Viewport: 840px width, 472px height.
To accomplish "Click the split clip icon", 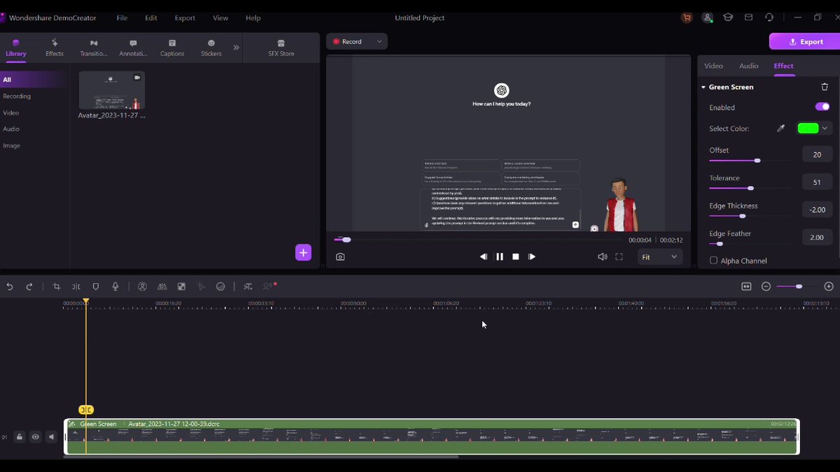I will coord(76,287).
